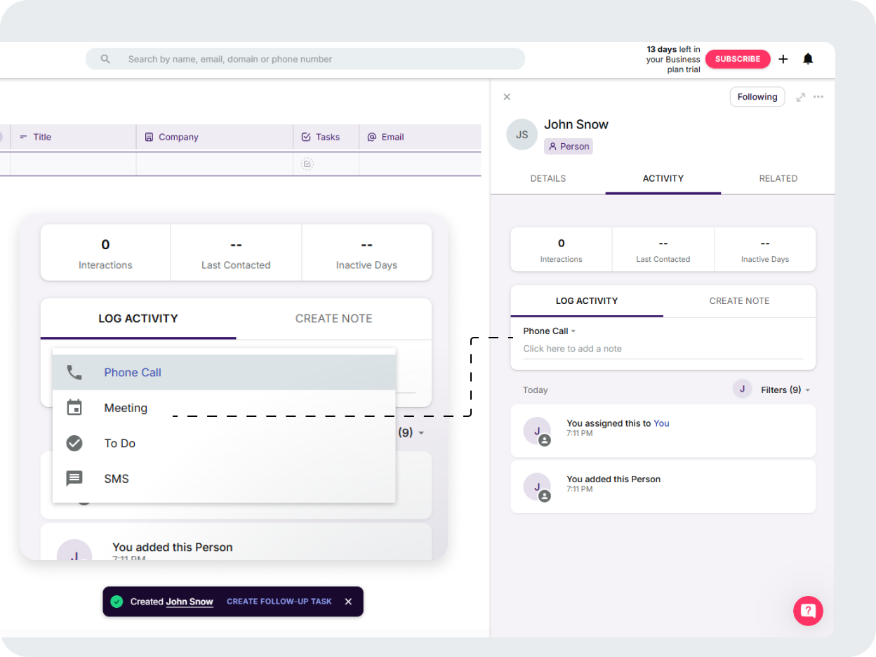Toggle the Following button
The image size is (876, 657).
(x=757, y=97)
